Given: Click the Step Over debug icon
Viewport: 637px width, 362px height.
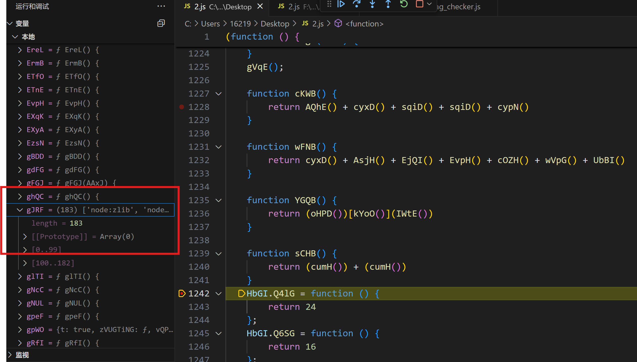Looking at the screenshot, I should point(356,4).
